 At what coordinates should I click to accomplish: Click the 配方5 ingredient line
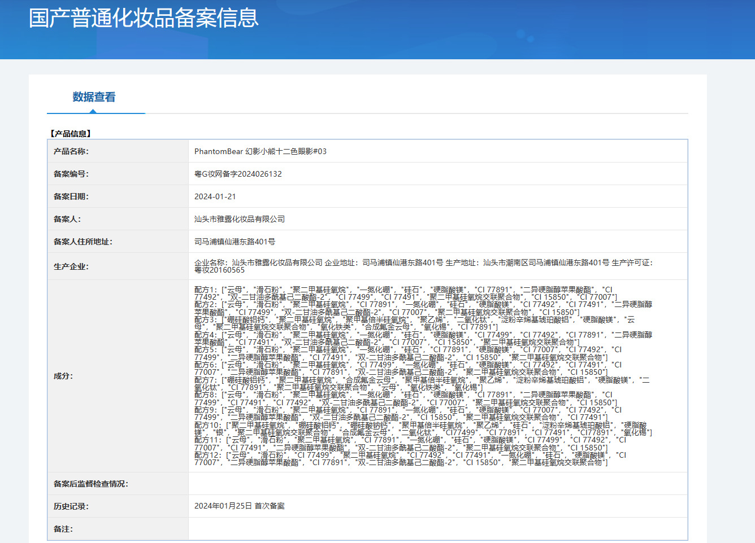pos(408,353)
